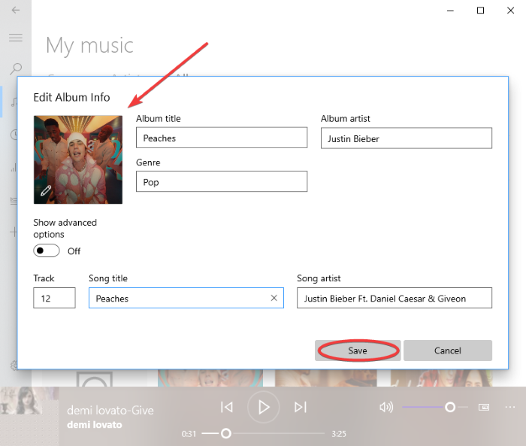Cancel editing album info

pyautogui.click(x=447, y=350)
